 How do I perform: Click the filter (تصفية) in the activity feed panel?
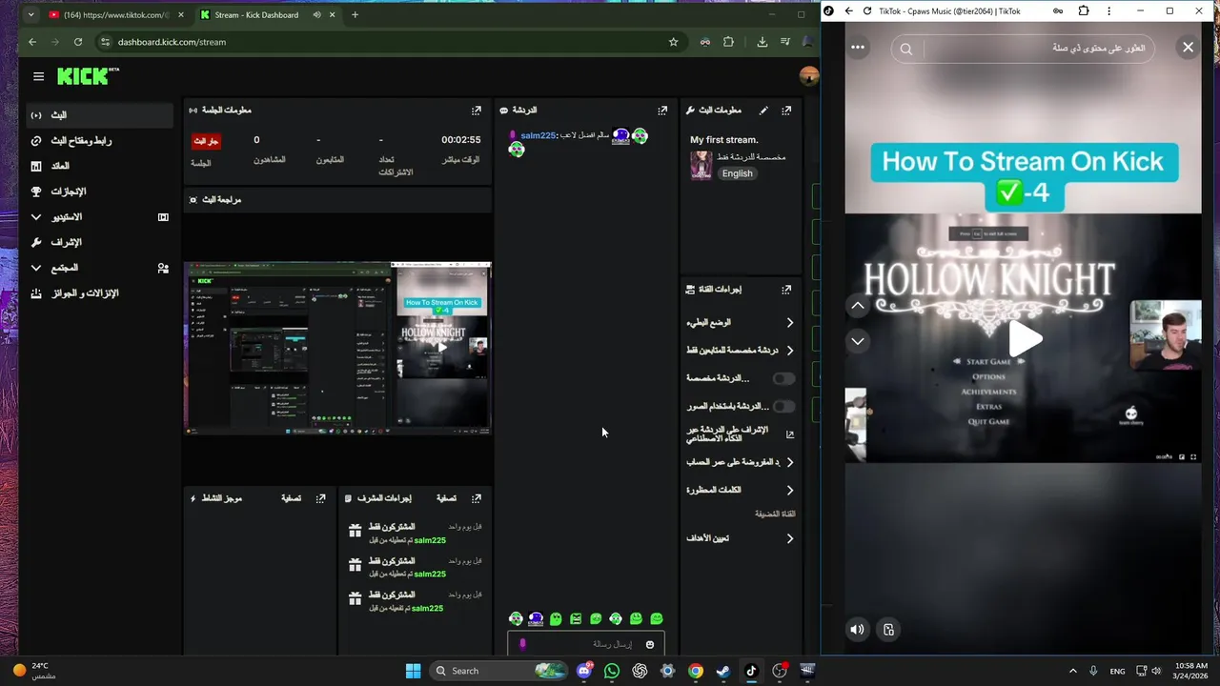(292, 498)
